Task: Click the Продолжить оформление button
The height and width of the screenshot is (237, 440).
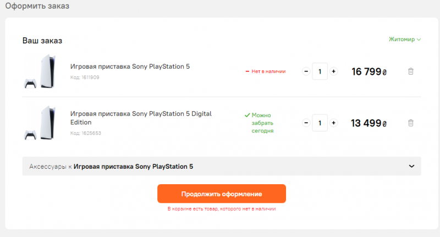Action: (222, 194)
